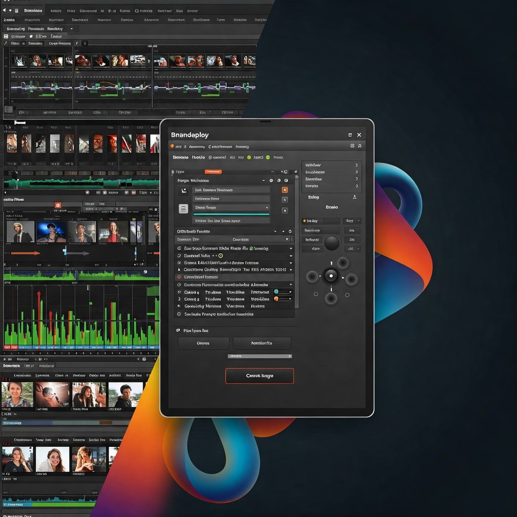Expand the first list row's dropdown arrow
517x517 pixels.
(x=291, y=249)
